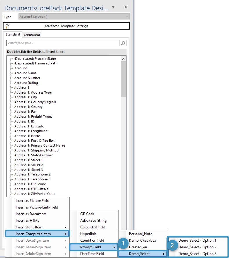Select Address 1: Post Office Box
The height and width of the screenshot is (258, 229).
(x=34, y=141)
